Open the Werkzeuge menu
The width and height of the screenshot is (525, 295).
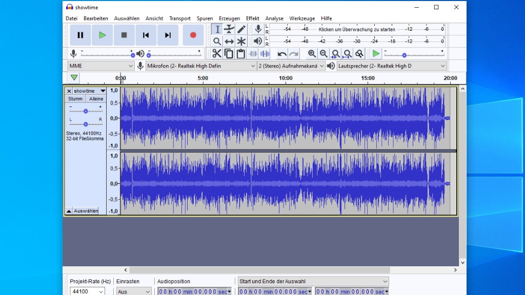(302, 18)
